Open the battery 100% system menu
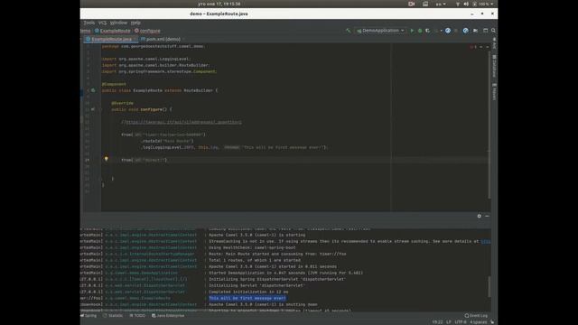Screen dimensions: 578x325 coord(483,4)
